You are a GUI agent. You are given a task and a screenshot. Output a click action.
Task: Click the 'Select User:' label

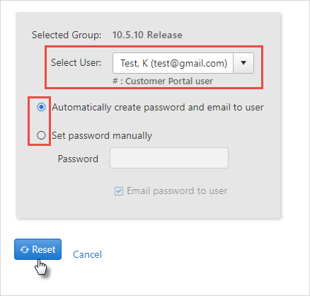(x=76, y=63)
